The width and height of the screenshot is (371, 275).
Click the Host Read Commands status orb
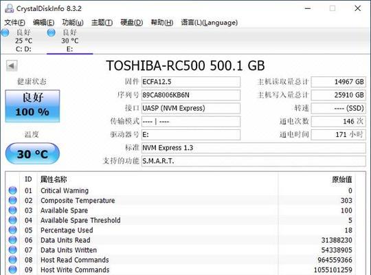pyautogui.click(x=12, y=260)
